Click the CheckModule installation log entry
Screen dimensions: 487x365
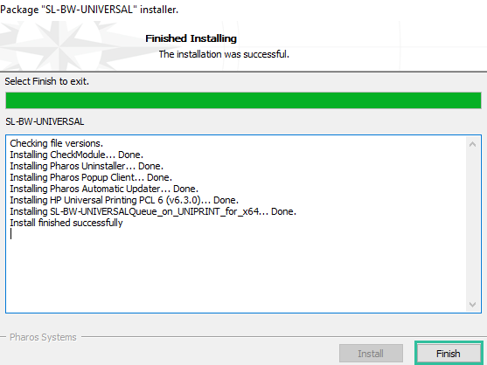point(77,155)
